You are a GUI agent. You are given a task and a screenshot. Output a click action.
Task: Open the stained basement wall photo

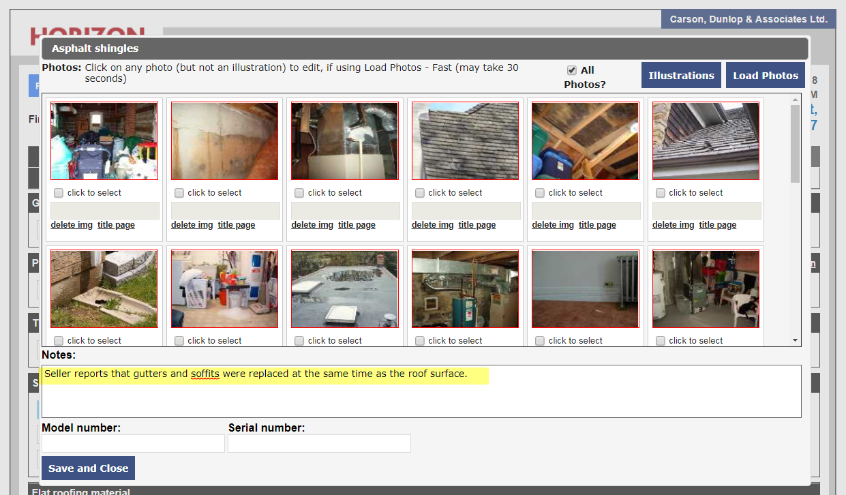pos(224,141)
